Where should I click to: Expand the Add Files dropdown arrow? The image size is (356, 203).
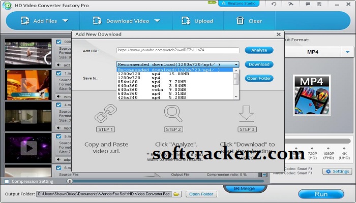coord(66,21)
